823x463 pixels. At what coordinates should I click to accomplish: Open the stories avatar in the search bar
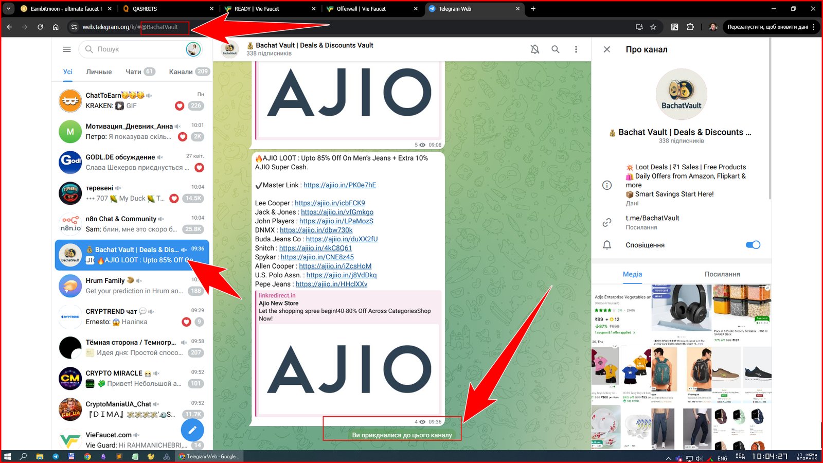[193, 49]
